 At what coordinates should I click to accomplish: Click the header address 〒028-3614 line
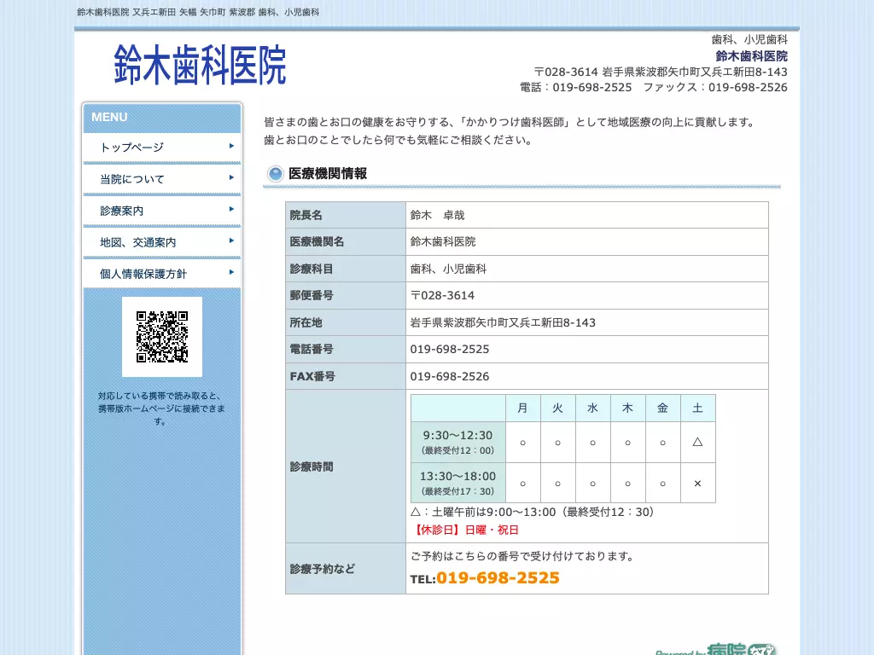[x=661, y=72]
